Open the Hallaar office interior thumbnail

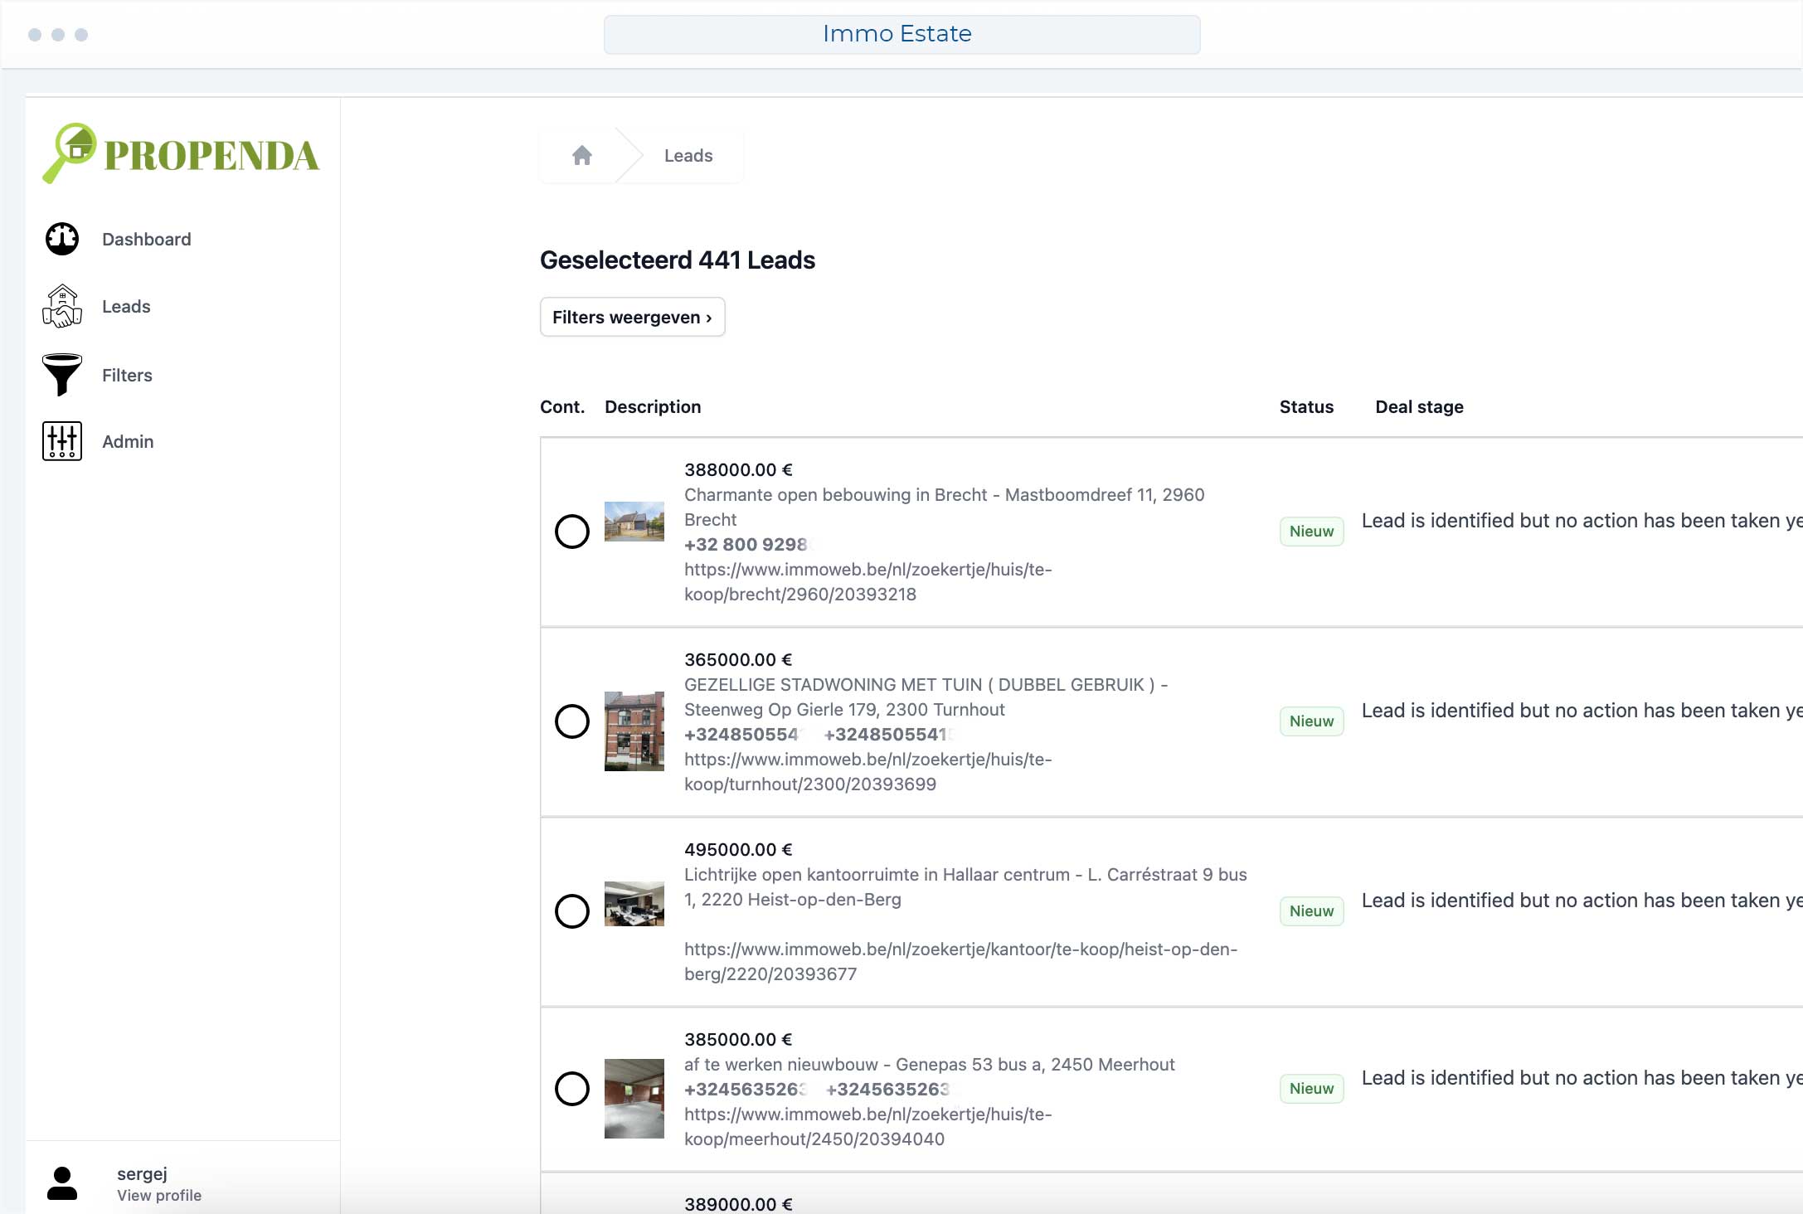(634, 904)
